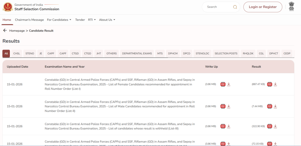Download Write Up PDF for Female Candidates List-I
The image size is (301, 146).
(229, 84)
